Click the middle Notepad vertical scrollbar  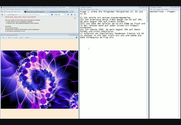(147, 64)
